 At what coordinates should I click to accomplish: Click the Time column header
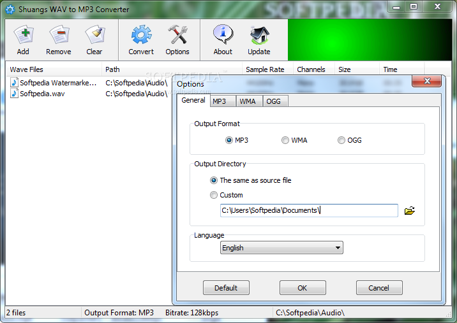coord(402,69)
